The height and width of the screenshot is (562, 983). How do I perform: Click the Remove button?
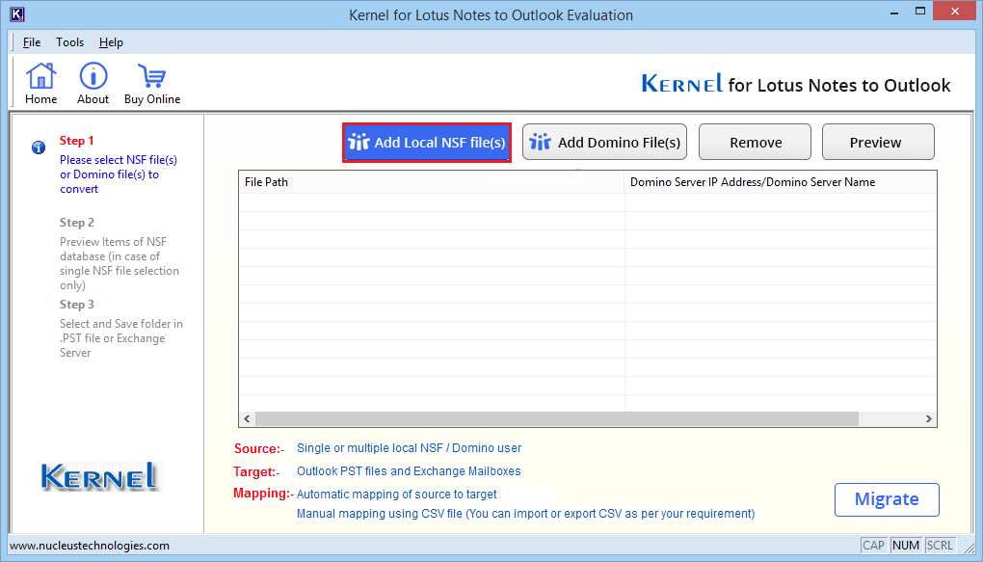755,143
